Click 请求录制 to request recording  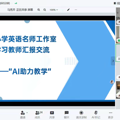pos(81,115)
